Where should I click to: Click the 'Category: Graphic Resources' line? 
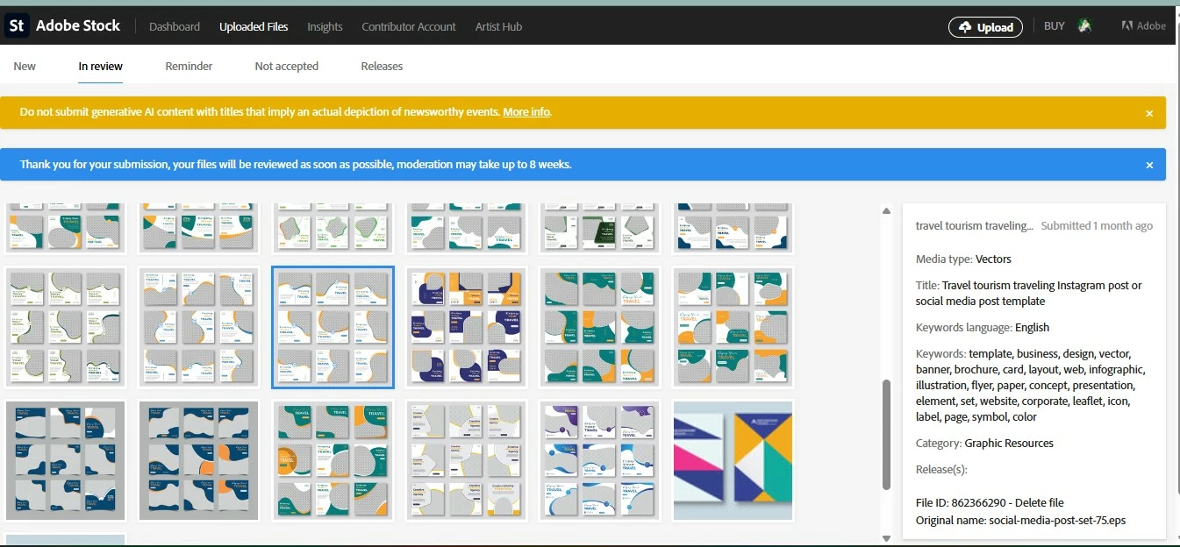point(984,443)
